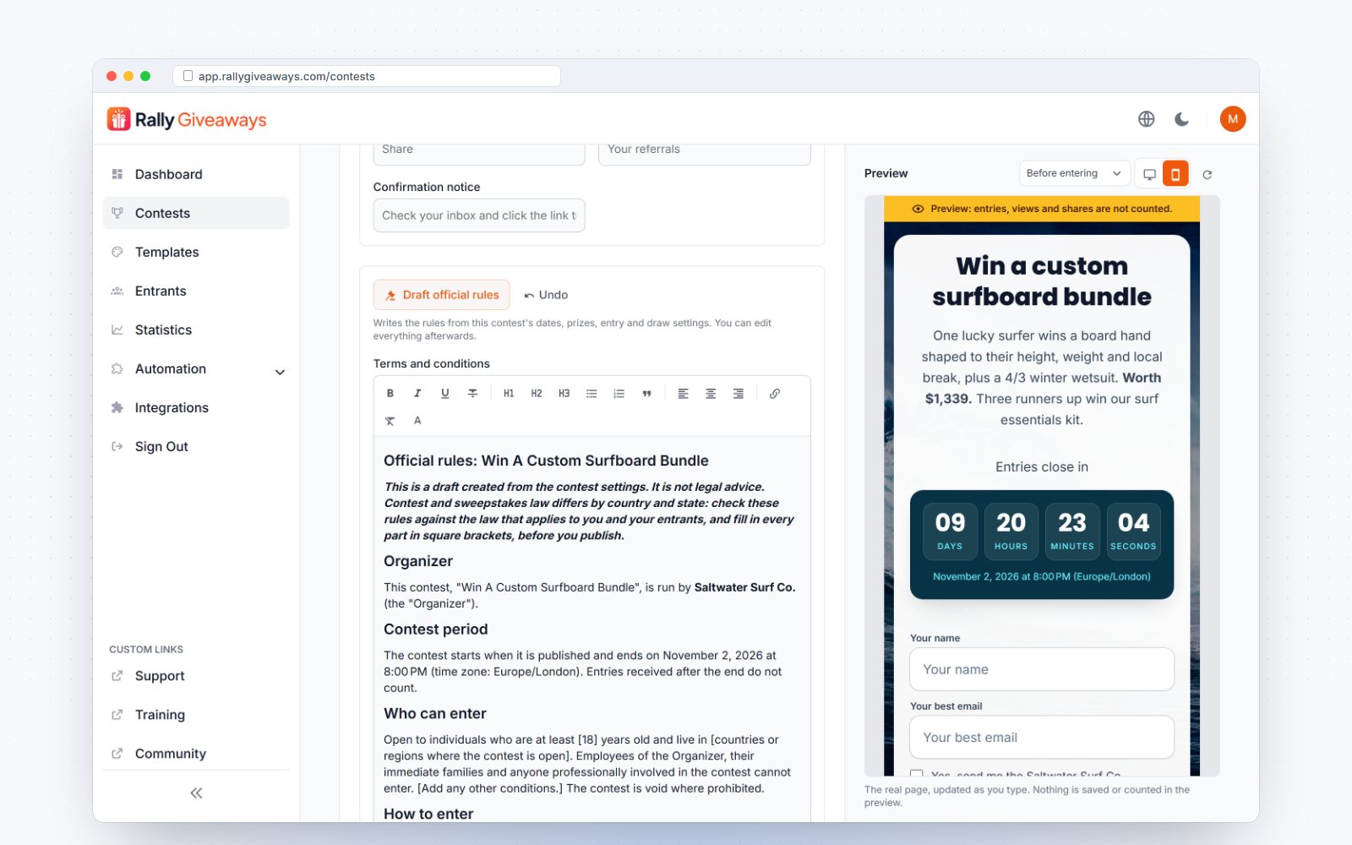Screen dimensions: 1352x845
Task: Open Integrations page
Action: (196, 407)
